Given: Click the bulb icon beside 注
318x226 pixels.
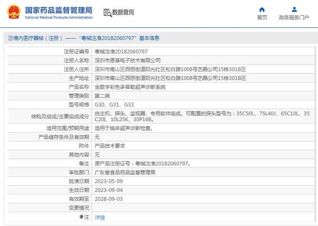Looking at the screenshot, I should click(x=81, y=217).
